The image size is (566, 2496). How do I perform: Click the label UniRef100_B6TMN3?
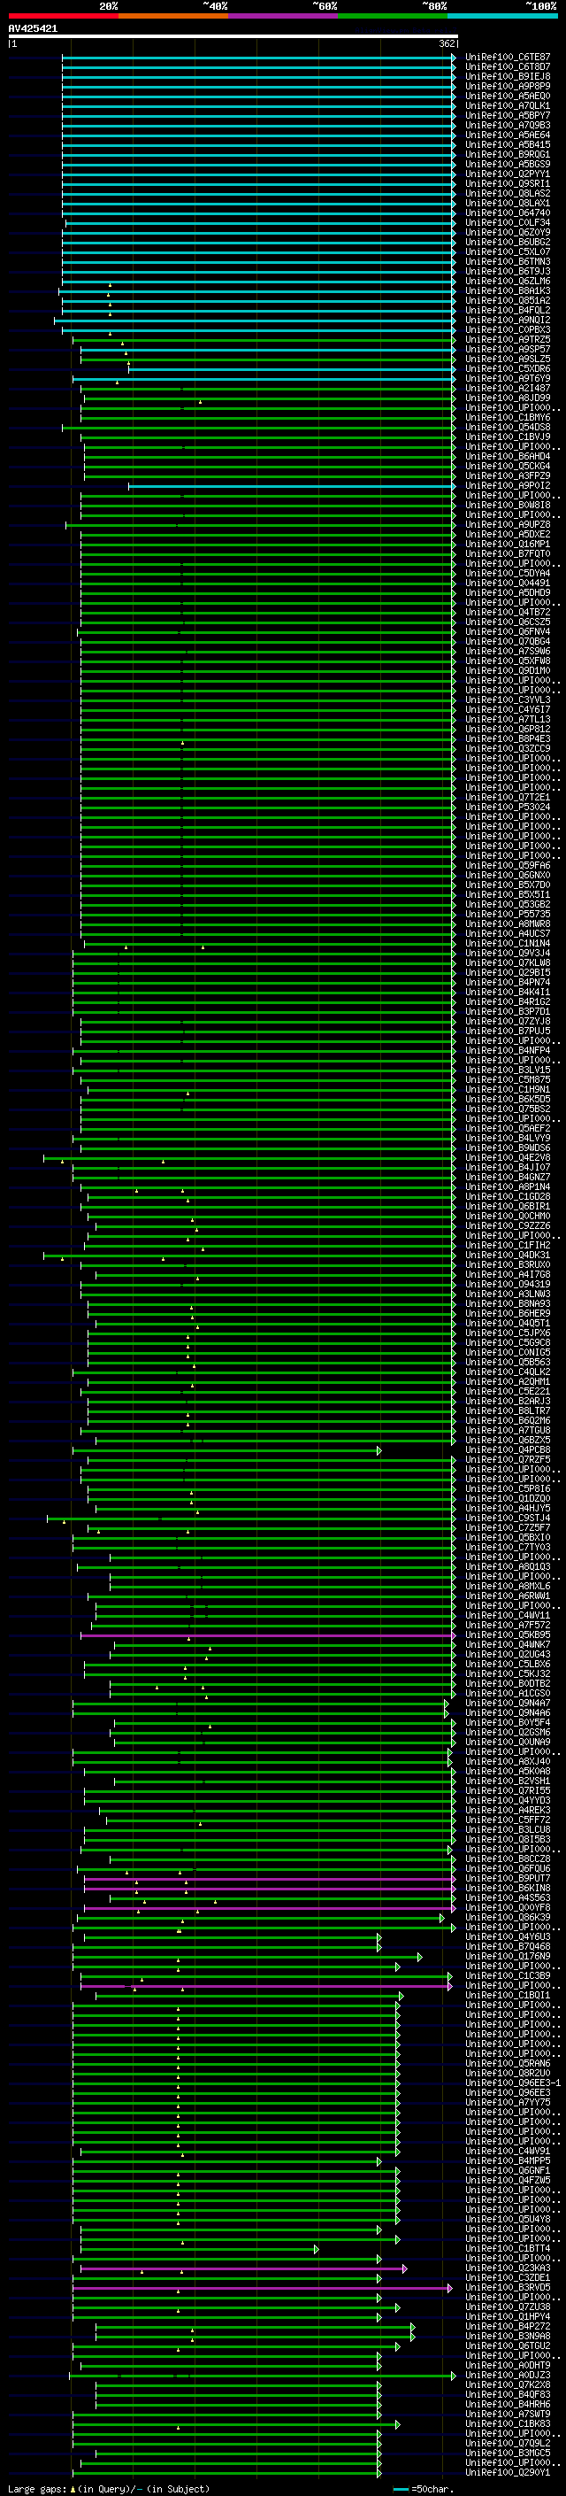pos(508,261)
